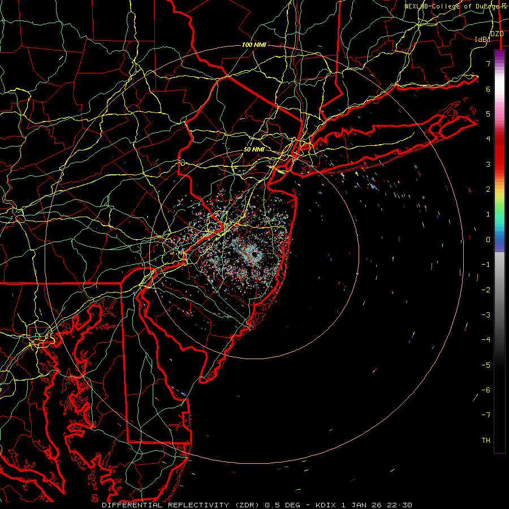The image size is (509, 509).
Task: Click the "5" tick label on the color scale
Action: pos(488,114)
